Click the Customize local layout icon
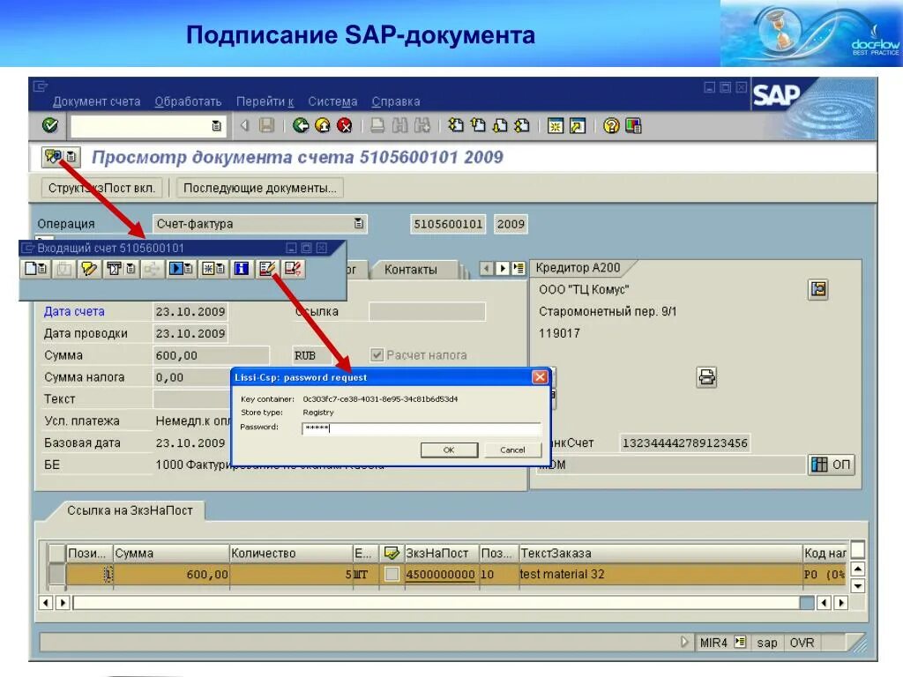The width and height of the screenshot is (903, 677). [x=633, y=125]
